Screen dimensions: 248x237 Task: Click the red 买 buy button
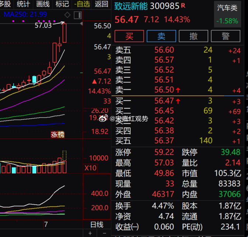[x=129, y=36]
